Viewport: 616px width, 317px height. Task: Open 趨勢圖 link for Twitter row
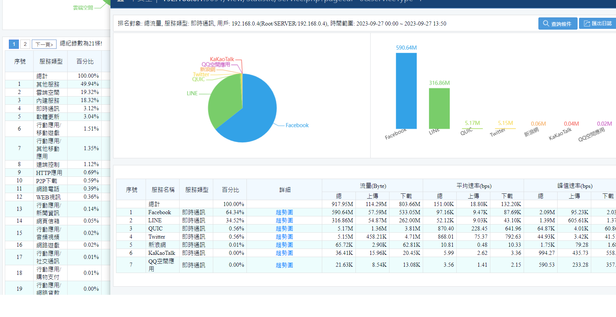point(284,237)
